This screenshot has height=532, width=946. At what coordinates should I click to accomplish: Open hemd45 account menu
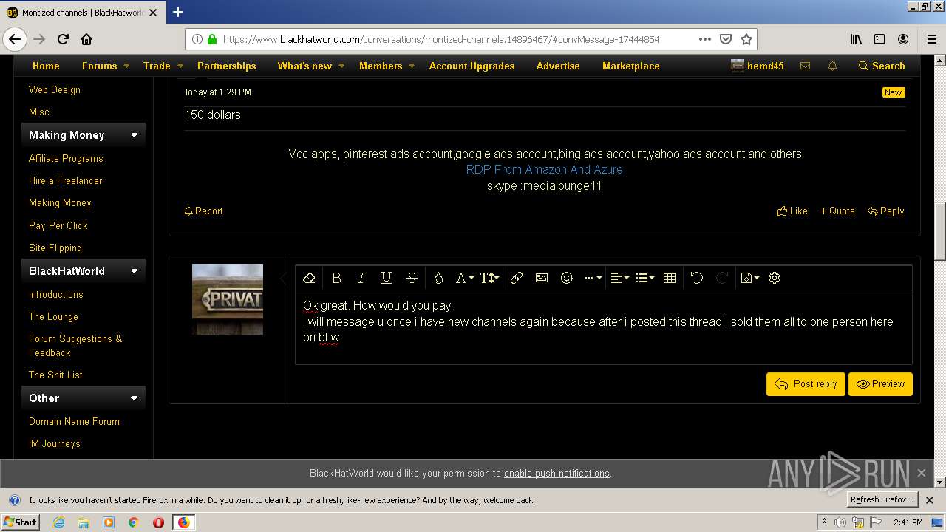pyautogui.click(x=757, y=66)
